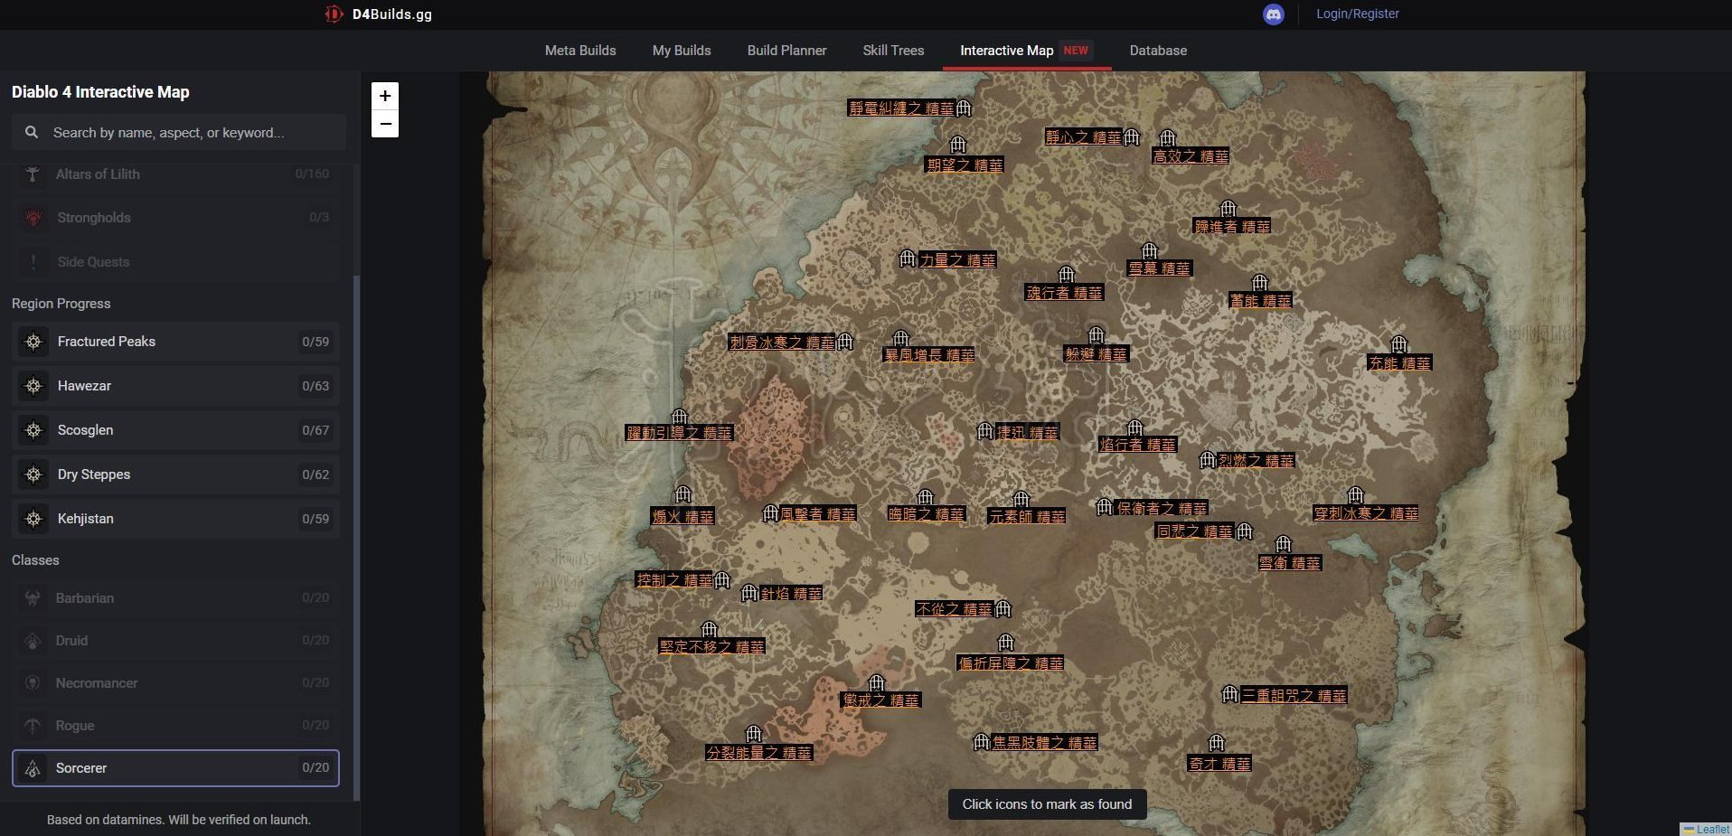Open the Meta Builds tab

tap(580, 51)
